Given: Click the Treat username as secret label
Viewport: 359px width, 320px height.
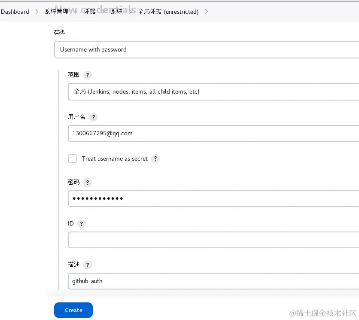Looking at the screenshot, I should (x=115, y=159).
